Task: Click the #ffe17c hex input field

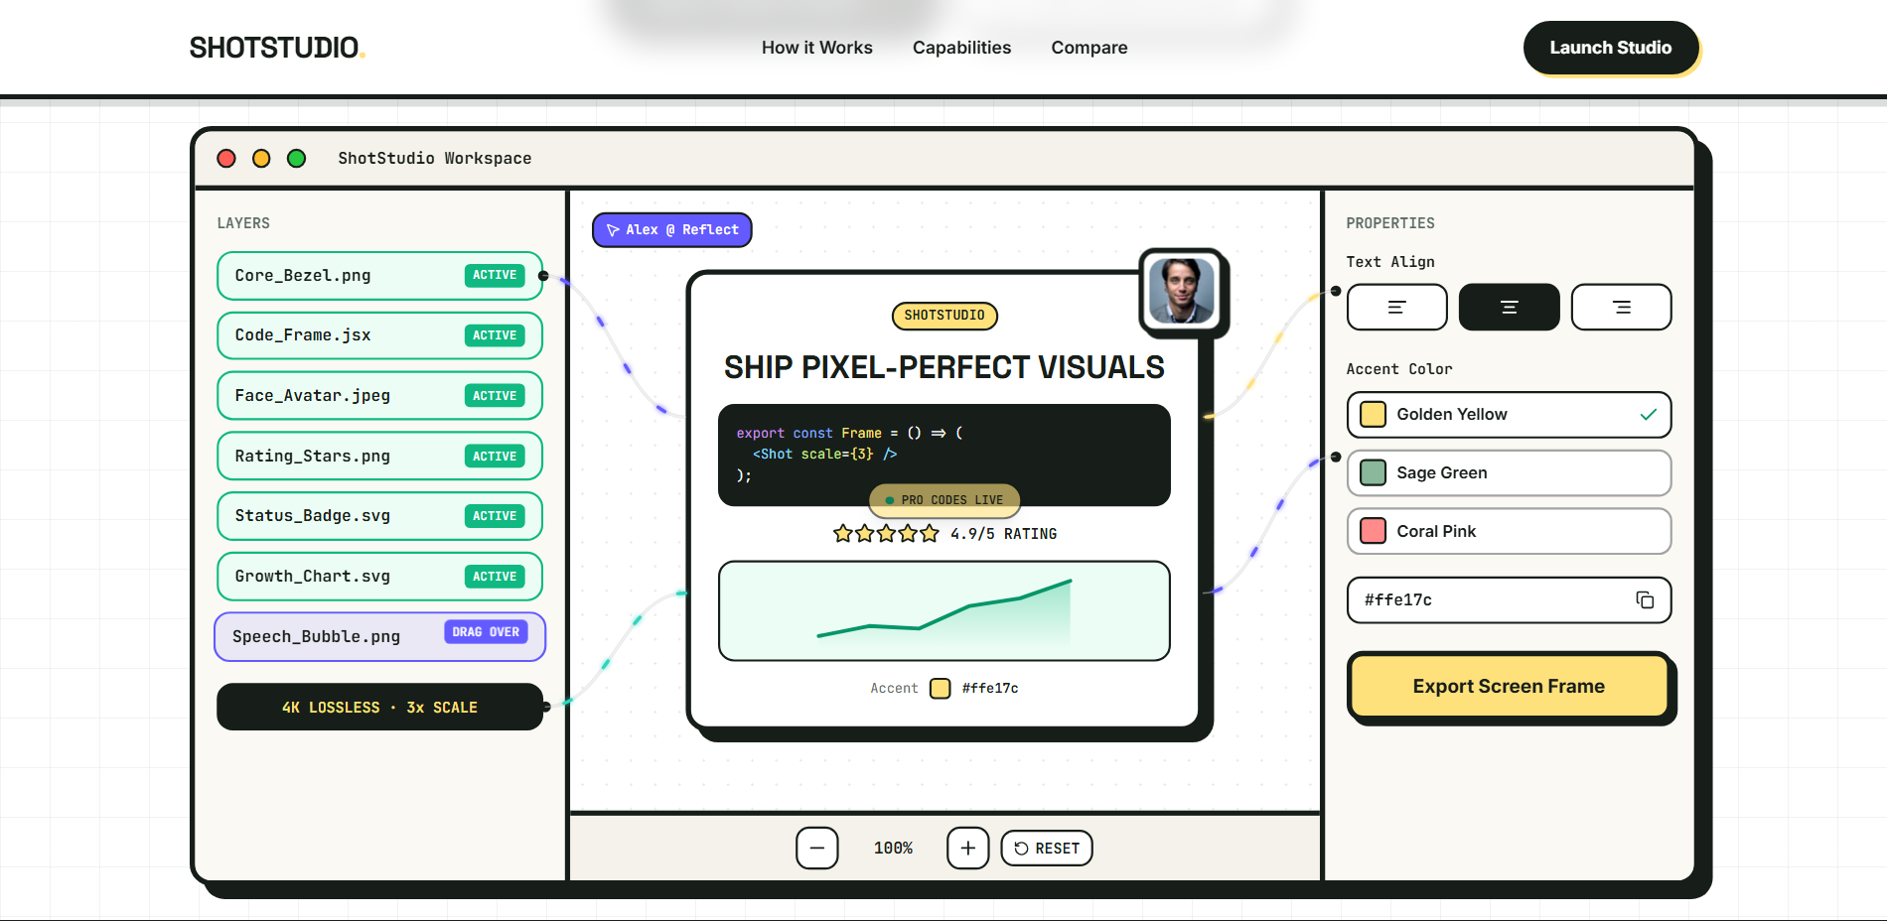Action: 1509,600
